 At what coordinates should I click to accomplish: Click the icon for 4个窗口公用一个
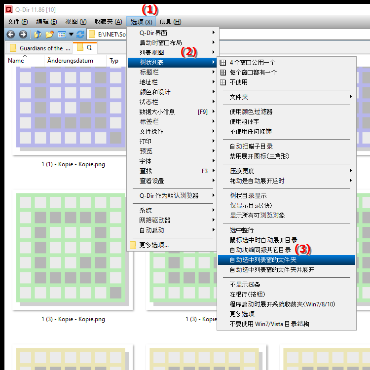click(223, 63)
